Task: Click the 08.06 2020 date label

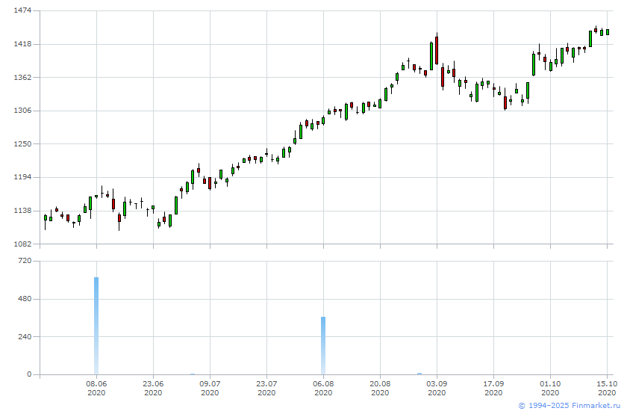Action: [x=96, y=388]
